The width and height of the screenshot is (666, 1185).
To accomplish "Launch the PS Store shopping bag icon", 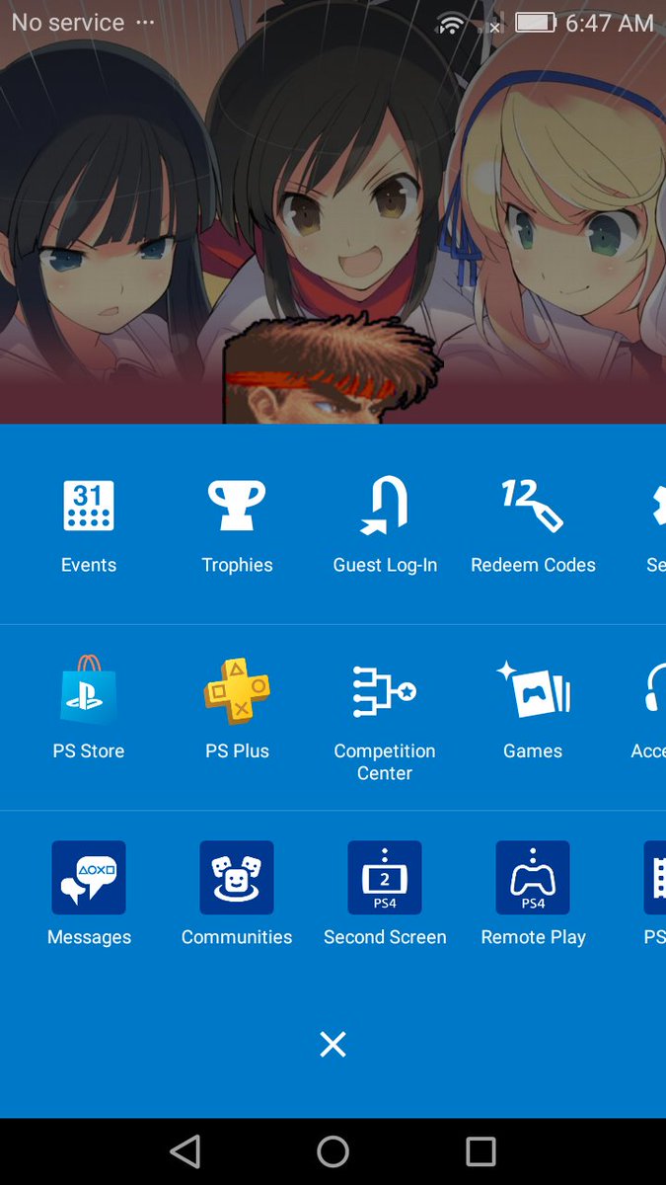I will point(89,690).
